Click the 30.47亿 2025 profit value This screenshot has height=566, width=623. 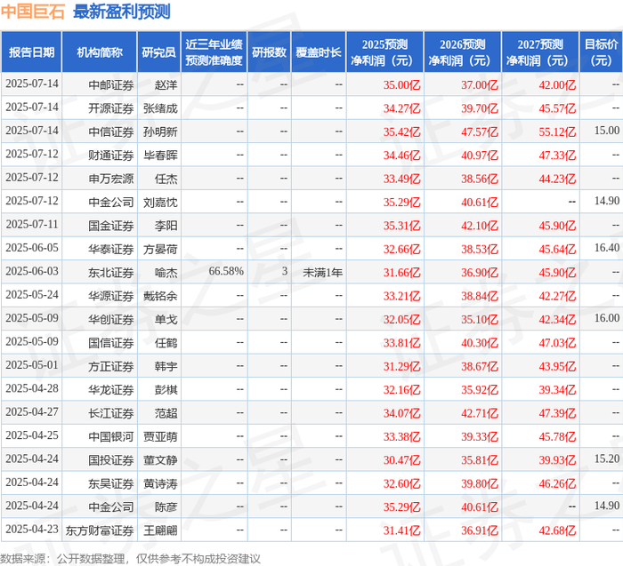[x=401, y=460]
